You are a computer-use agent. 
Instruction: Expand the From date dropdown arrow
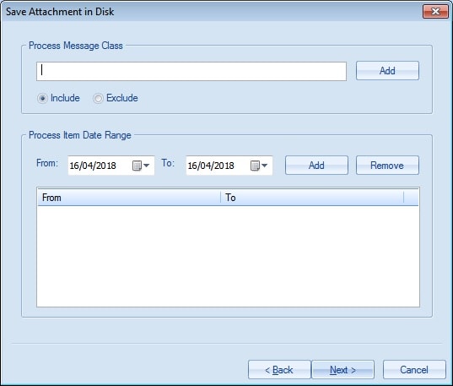[147, 166]
